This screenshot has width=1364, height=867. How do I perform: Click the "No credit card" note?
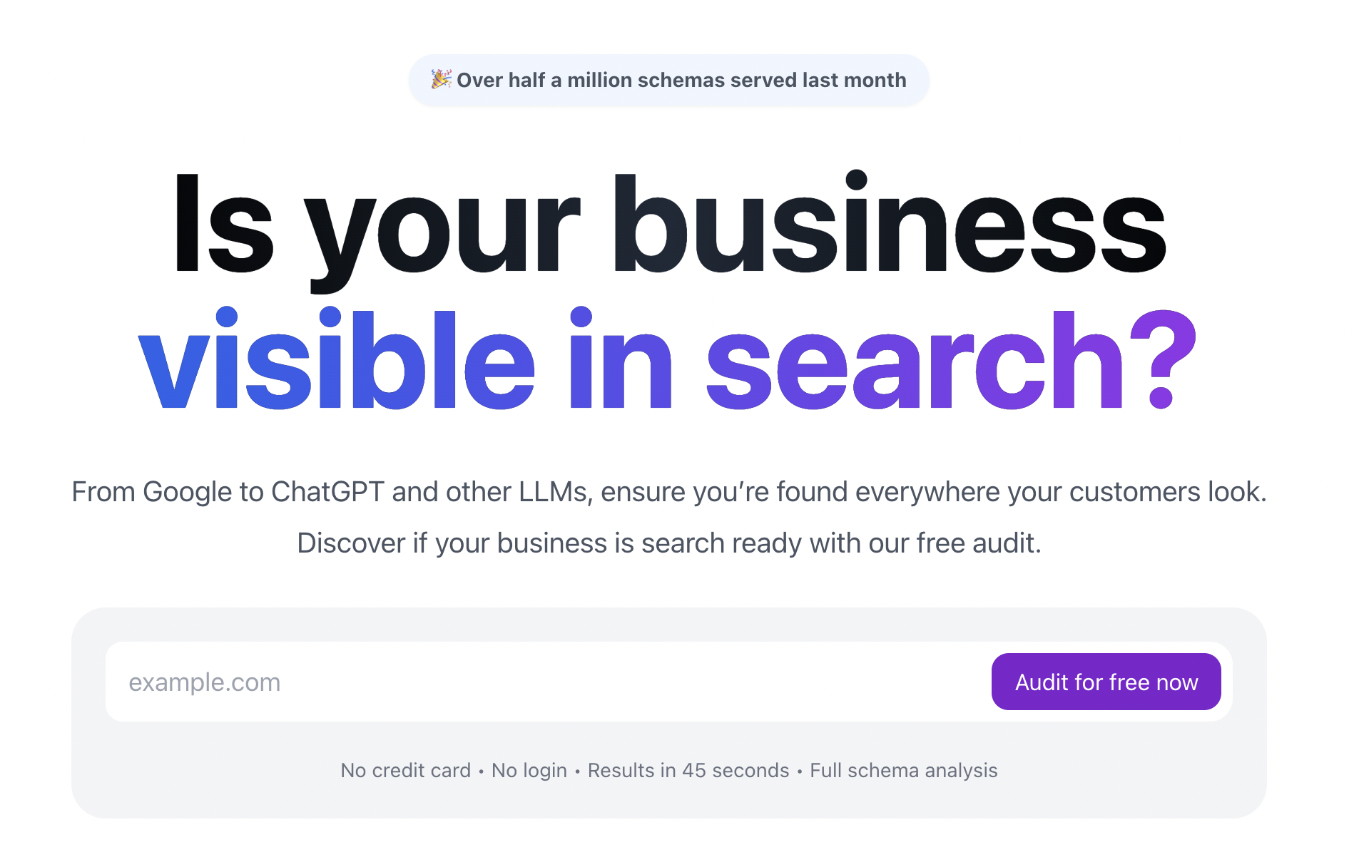(x=405, y=771)
